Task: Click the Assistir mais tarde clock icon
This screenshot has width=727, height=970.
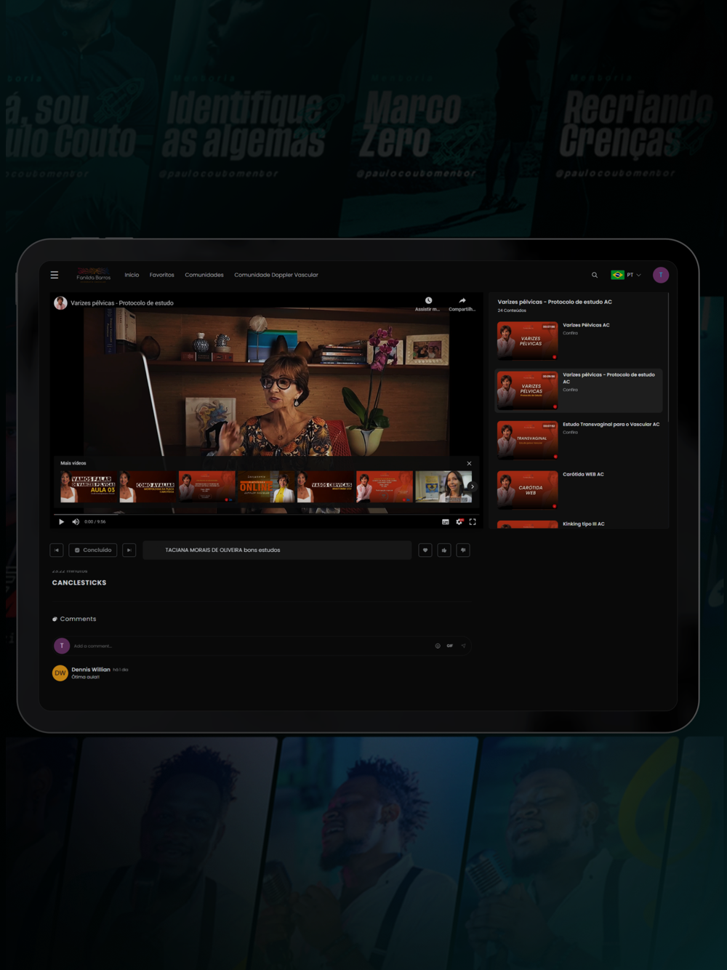Action: click(x=428, y=300)
